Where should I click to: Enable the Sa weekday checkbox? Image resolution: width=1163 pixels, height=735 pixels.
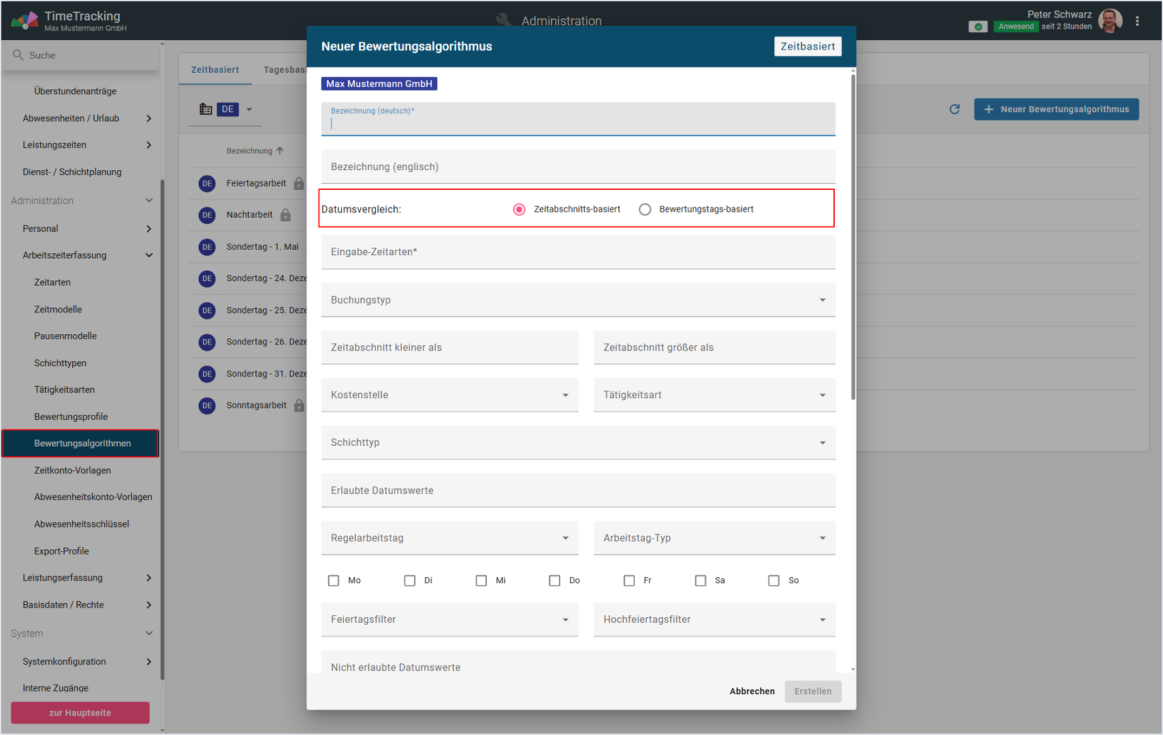coord(701,581)
